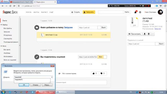Open the ПОЧТА menu link
The width and height of the screenshot is (167, 94).
pyautogui.click(x=29, y=12)
